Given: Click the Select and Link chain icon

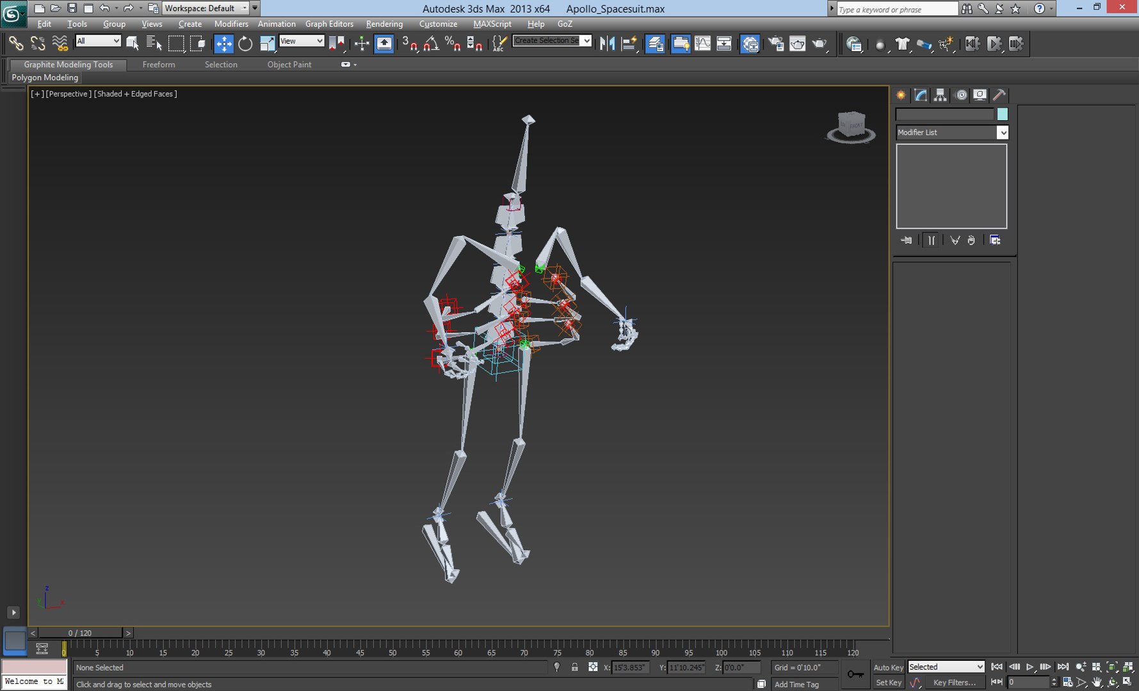Looking at the screenshot, I should [x=15, y=44].
